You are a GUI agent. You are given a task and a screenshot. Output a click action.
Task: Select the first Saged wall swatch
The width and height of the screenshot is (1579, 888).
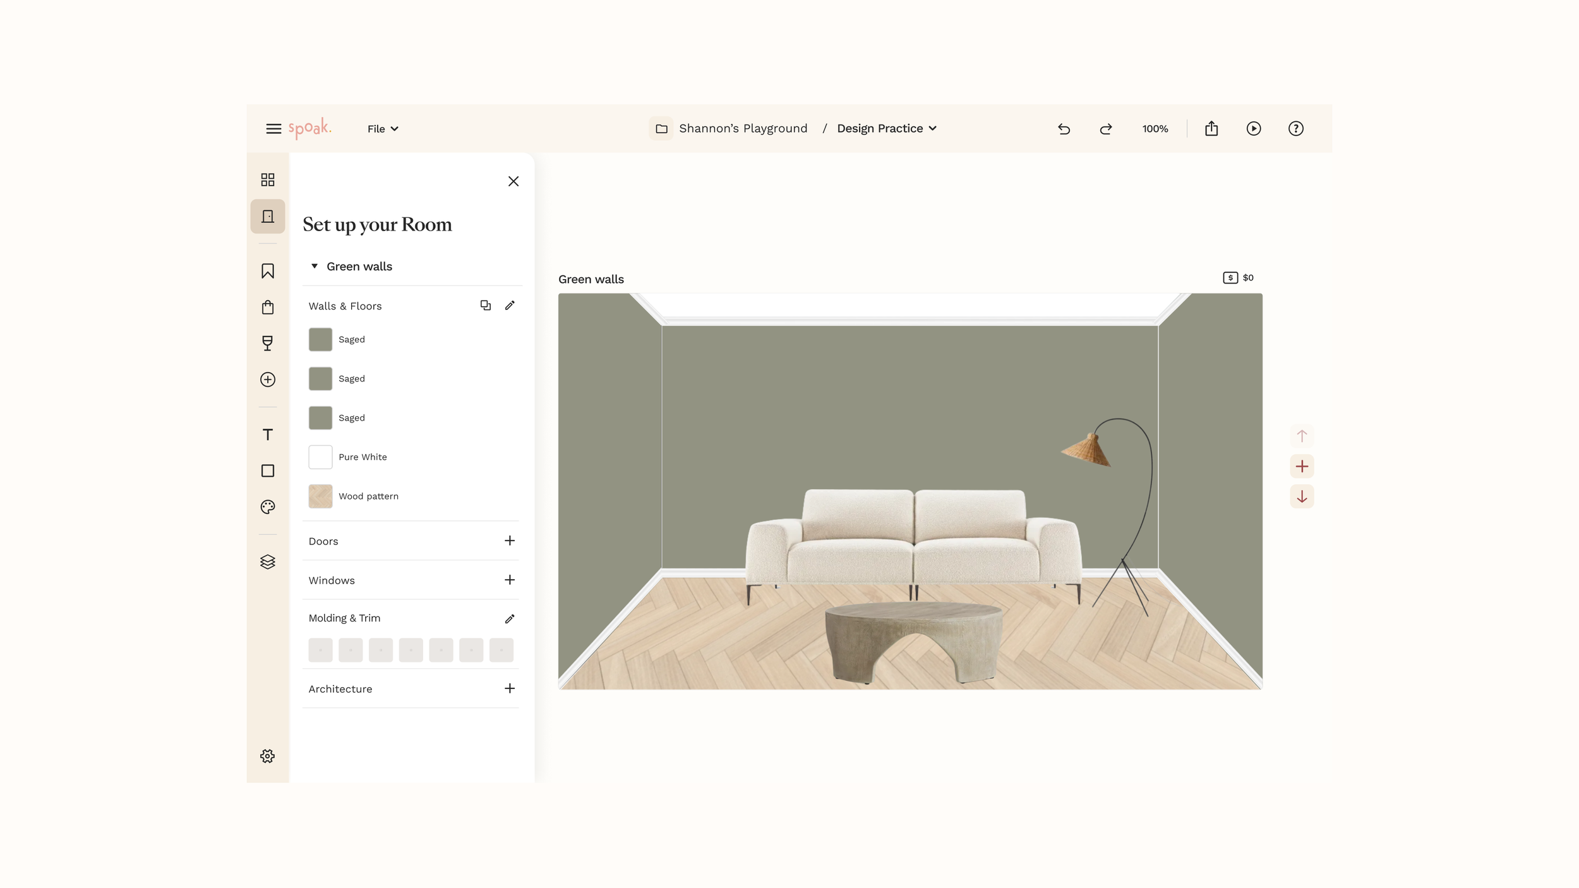[320, 340]
